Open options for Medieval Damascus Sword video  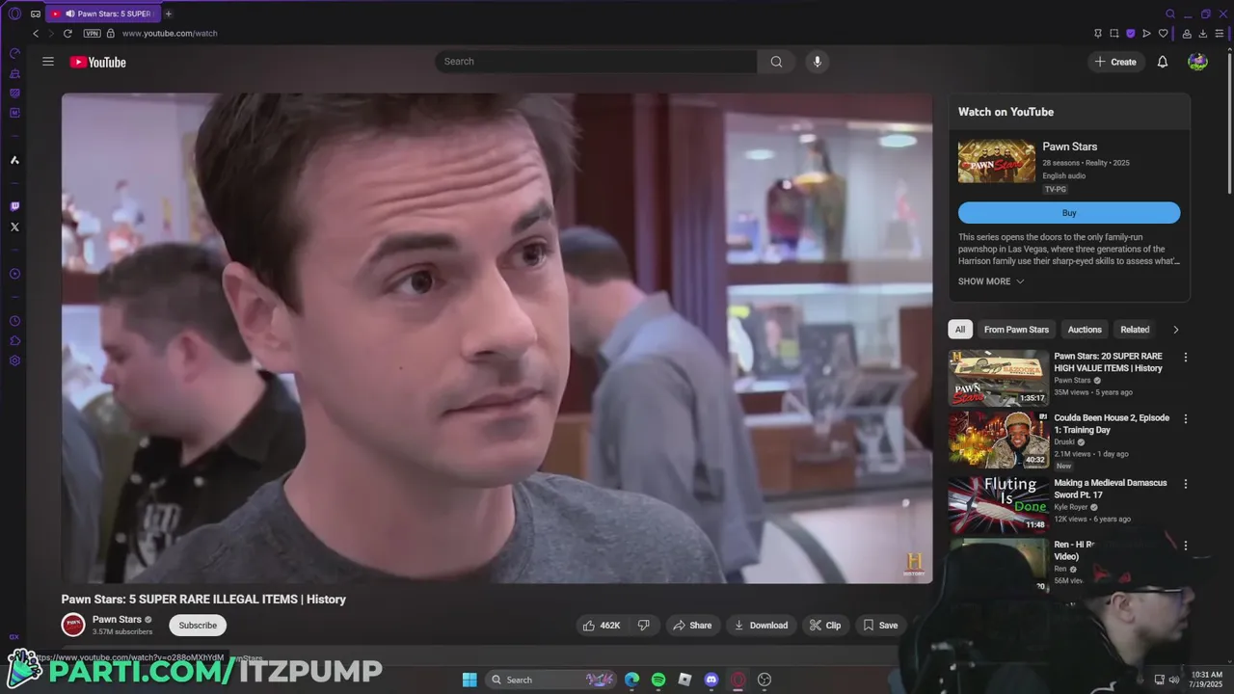[x=1186, y=483]
